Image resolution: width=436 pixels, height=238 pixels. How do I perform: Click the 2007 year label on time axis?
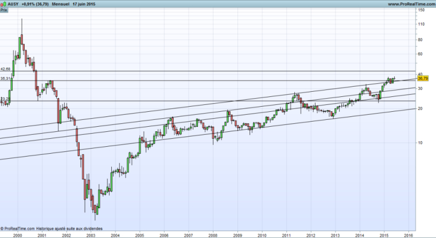(x=189, y=235)
